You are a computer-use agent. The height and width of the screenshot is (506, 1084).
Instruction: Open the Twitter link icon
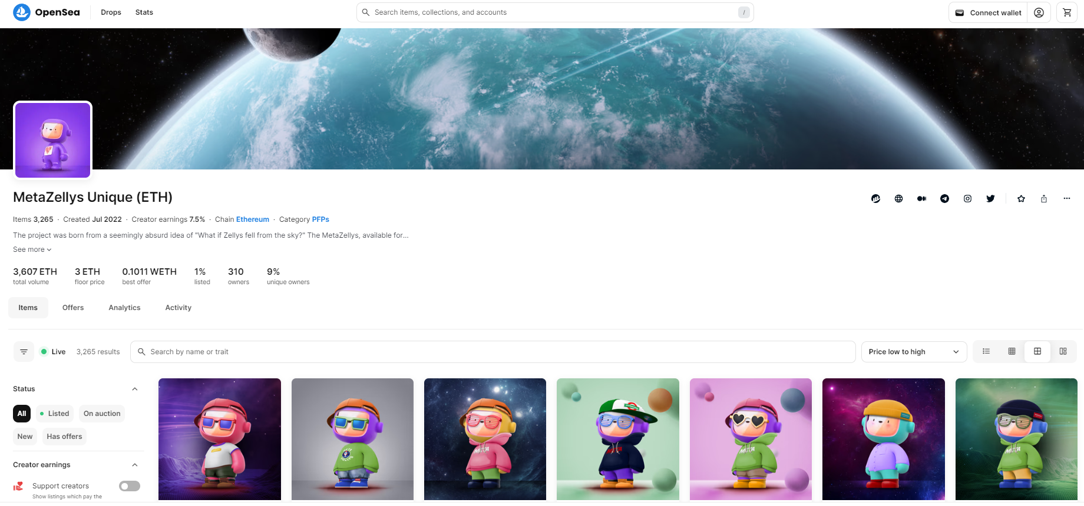[990, 199]
